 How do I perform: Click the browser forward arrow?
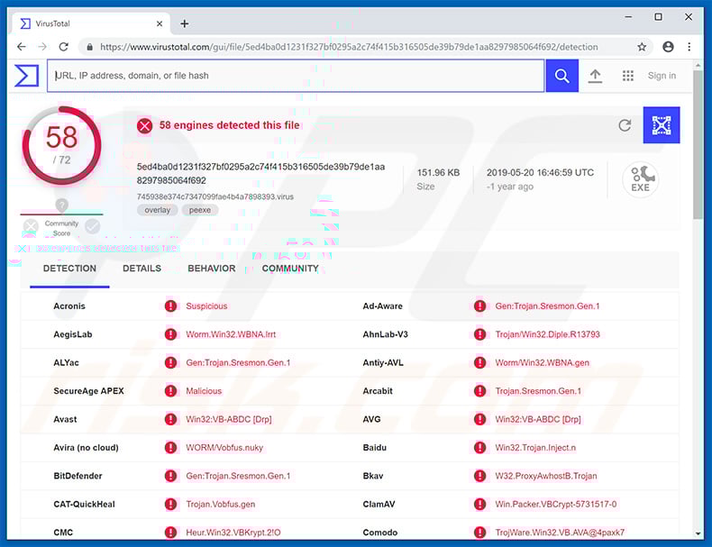coord(42,47)
